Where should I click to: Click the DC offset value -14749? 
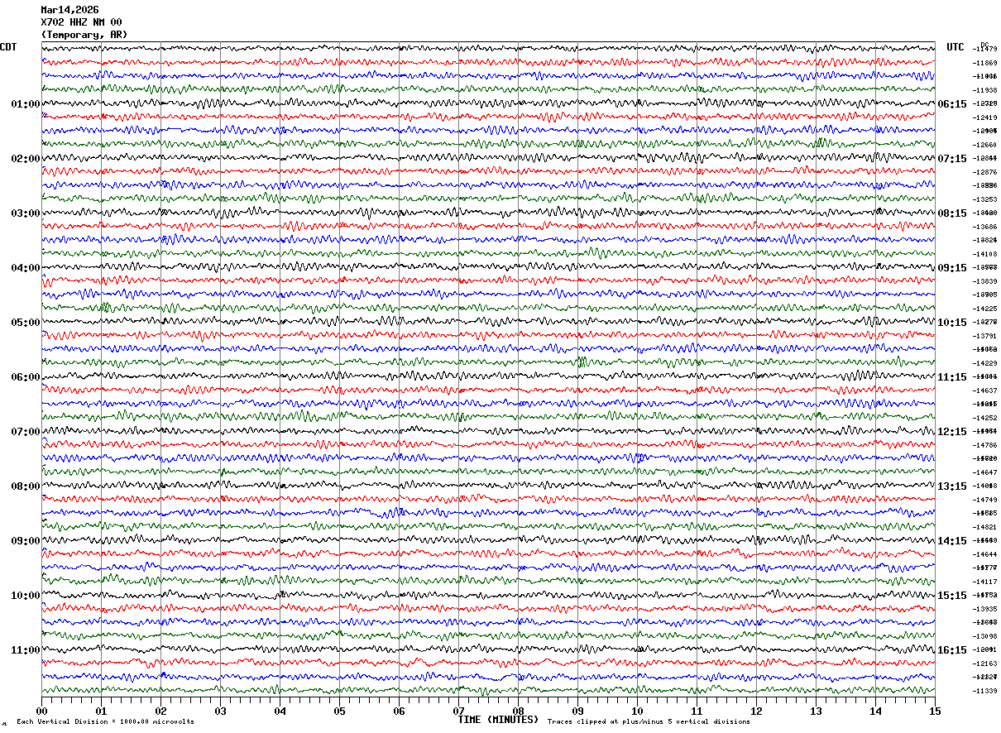point(984,500)
